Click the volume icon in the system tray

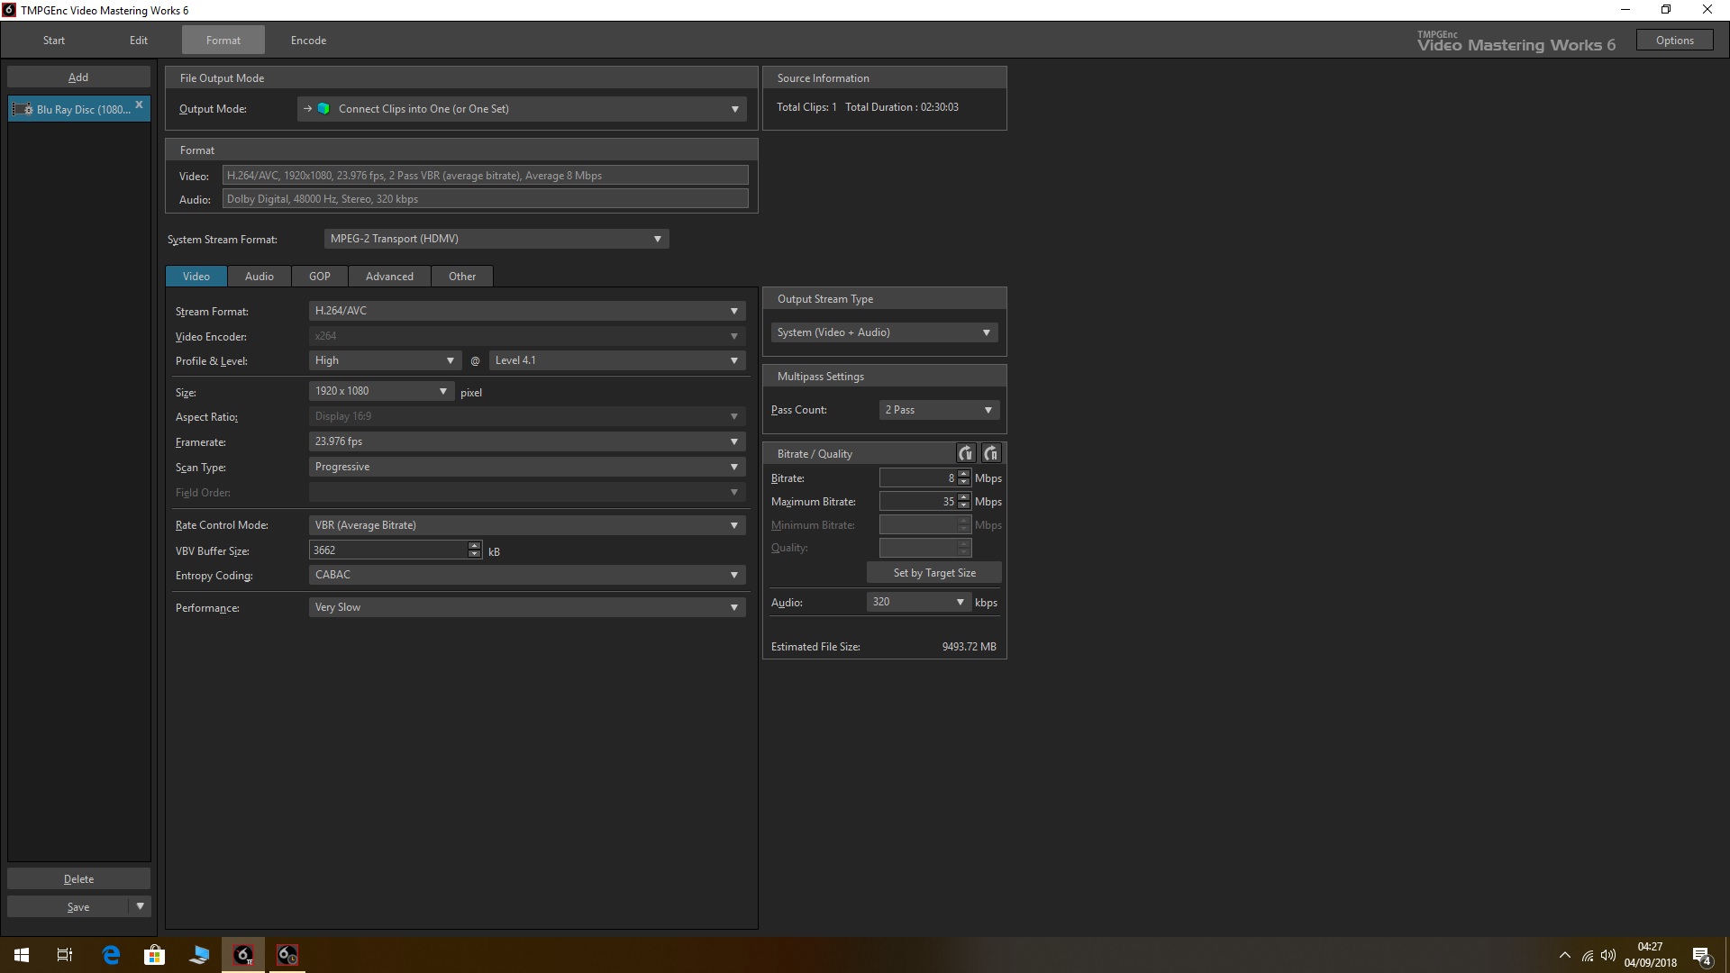tap(1608, 956)
